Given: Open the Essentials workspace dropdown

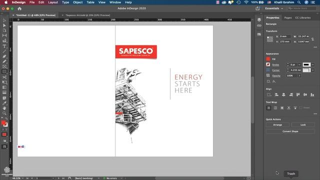Looking at the screenshot, I should [x=274, y=8].
